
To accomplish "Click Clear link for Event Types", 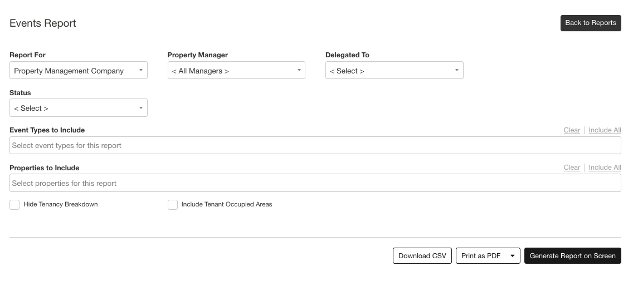I will (572, 130).
